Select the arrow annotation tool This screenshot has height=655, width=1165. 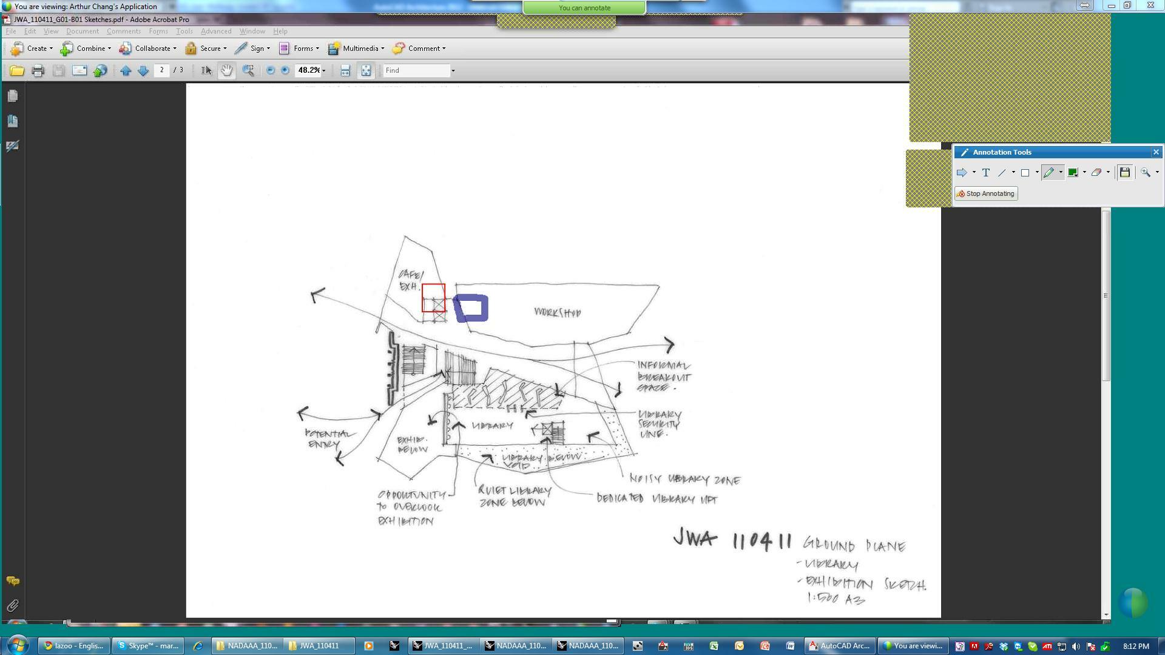[x=961, y=173]
